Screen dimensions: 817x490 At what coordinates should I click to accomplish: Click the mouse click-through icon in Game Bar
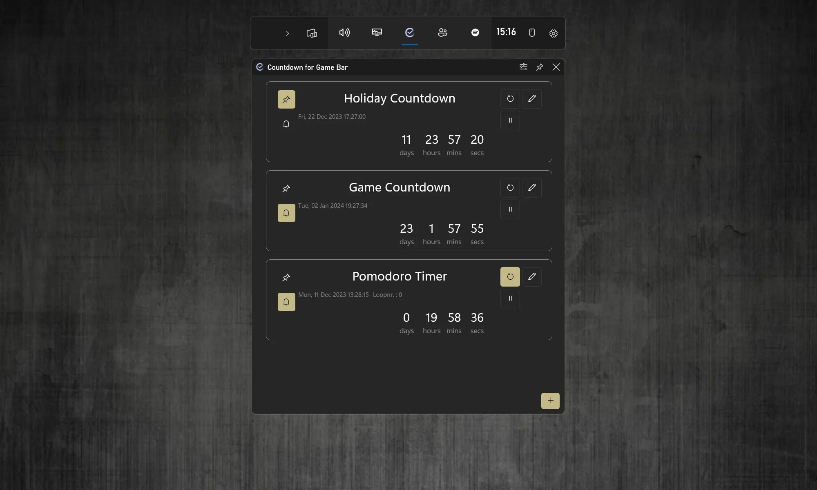[x=532, y=33]
